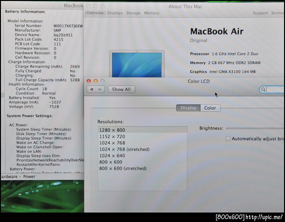Click the Wake on LAN row
This screenshot has width=285, height=222.
coord(29,151)
